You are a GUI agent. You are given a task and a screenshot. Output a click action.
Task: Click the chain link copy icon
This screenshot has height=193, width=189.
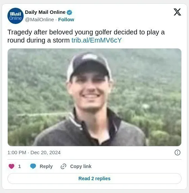click(x=63, y=166)
